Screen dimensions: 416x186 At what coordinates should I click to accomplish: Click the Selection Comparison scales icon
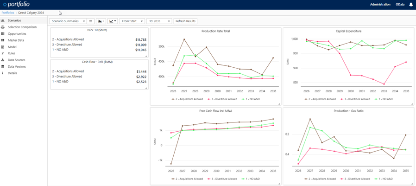click(x=3, y=27)
